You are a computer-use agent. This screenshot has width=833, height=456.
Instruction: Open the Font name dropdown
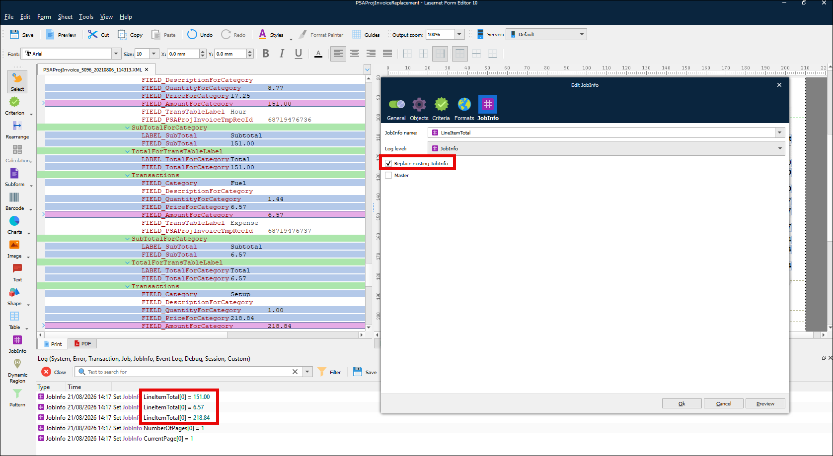pos(116,54)
